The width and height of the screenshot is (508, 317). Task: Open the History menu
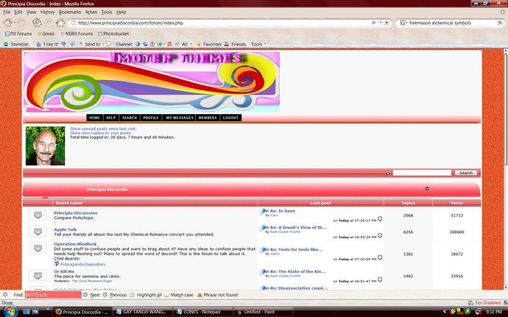coord(48,12)
